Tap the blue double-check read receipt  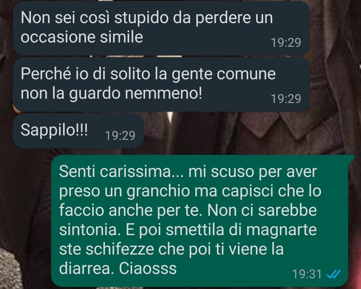334,274
